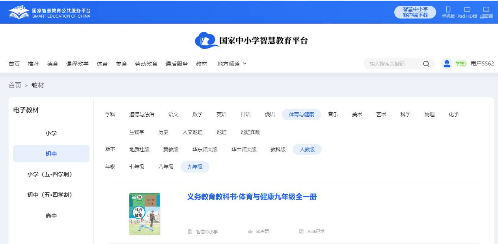Choose the 化学 subject filter

pyautogui.click(x=454, y=114)
